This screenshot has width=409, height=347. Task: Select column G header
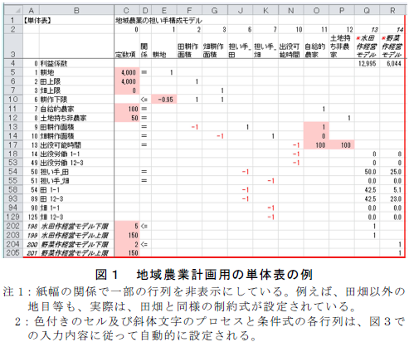click(x=215, y=11)
